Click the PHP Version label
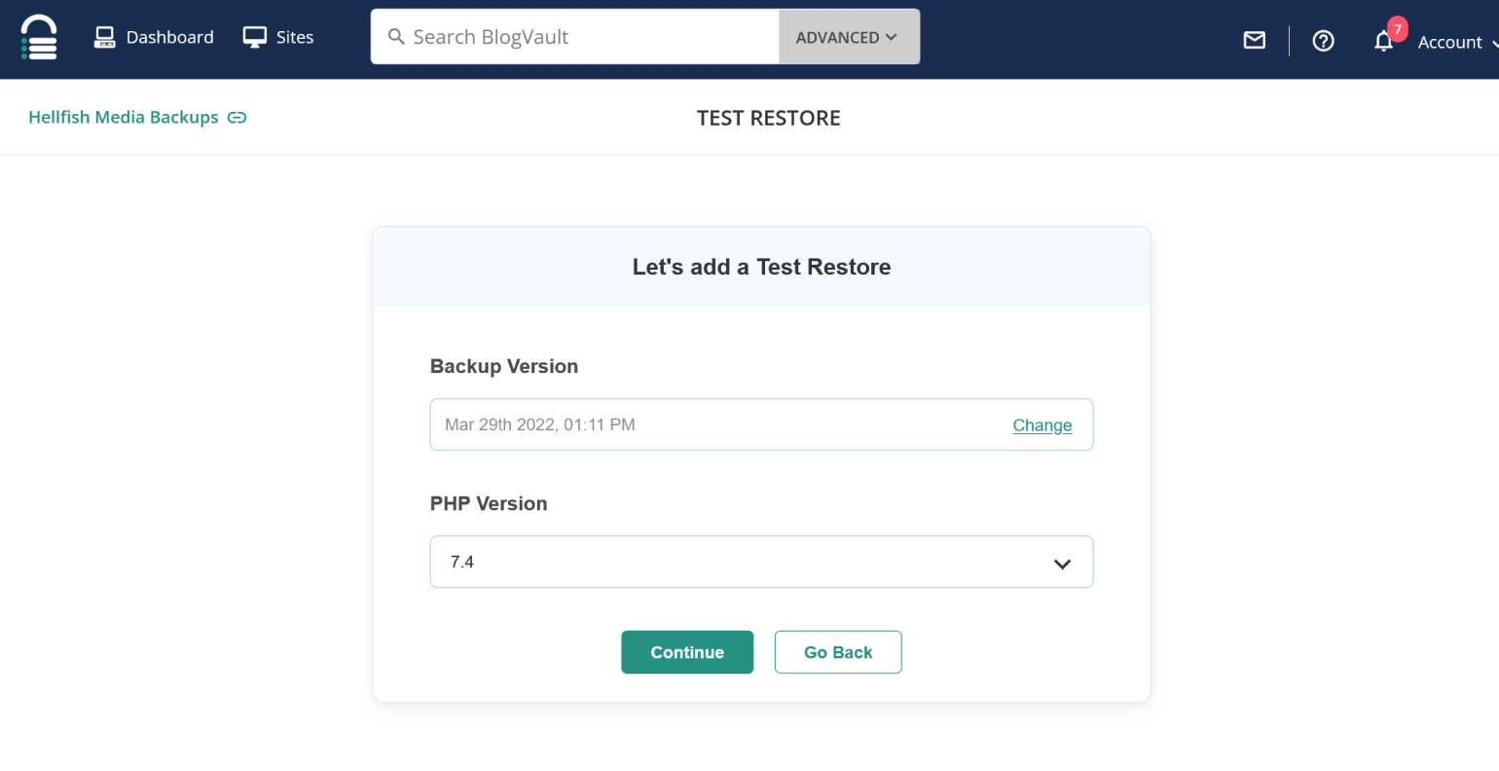1499x771 pixels. click(x=489, y=503)
